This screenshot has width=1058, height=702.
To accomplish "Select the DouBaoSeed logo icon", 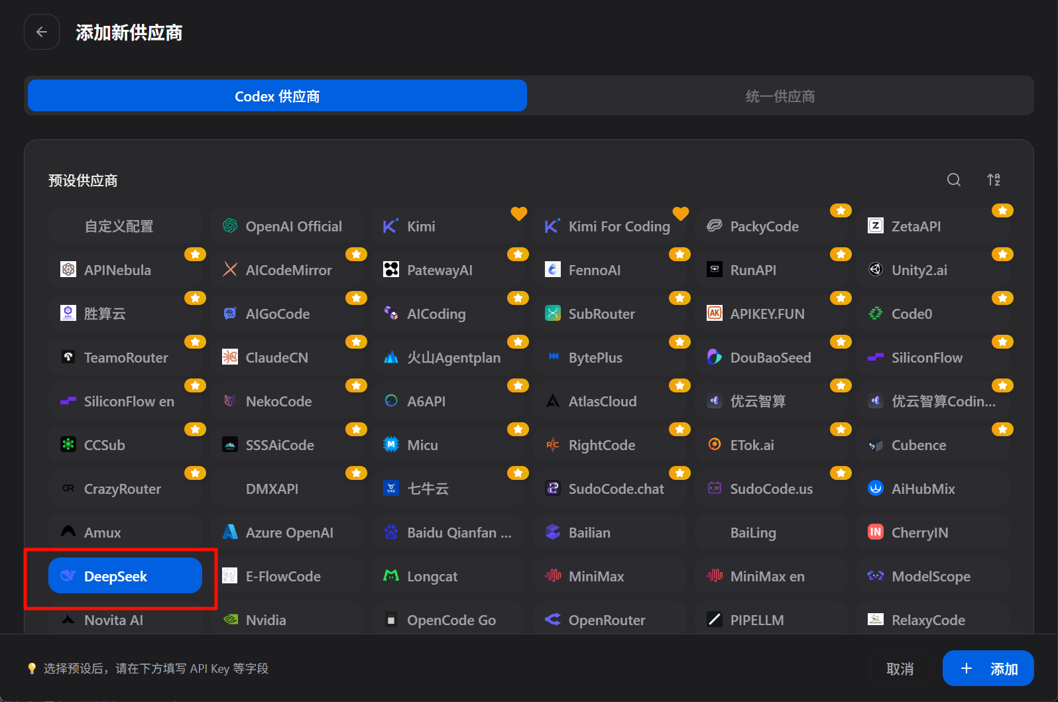I will point(714,357).
